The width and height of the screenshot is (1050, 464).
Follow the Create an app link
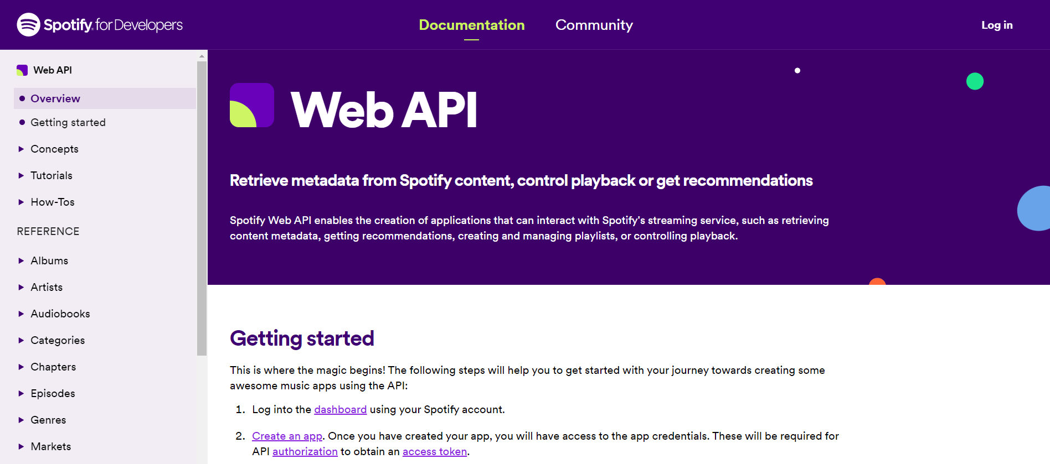pyautogui.click(x=287, y=436)
